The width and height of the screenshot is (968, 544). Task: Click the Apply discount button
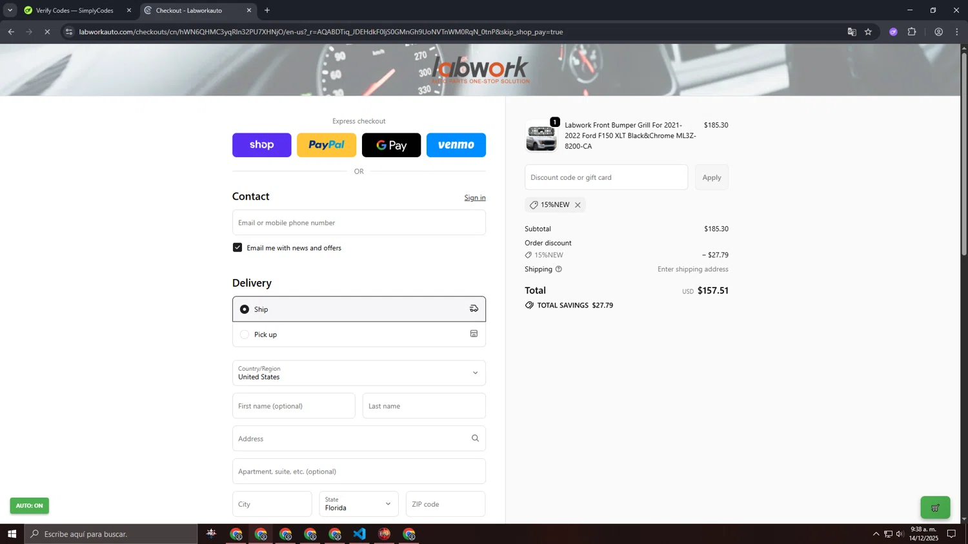point(712,177)
